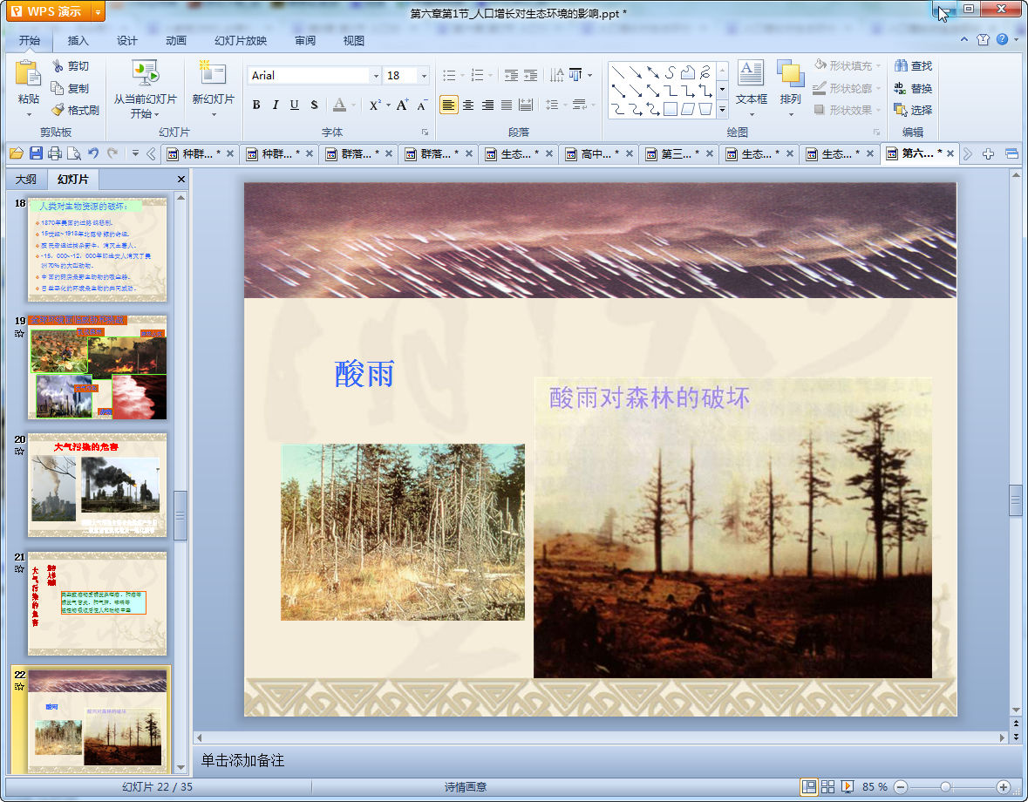Close the slide thumbnail pane
Viewport: 1028px width, 802px height.
(181, 179)
